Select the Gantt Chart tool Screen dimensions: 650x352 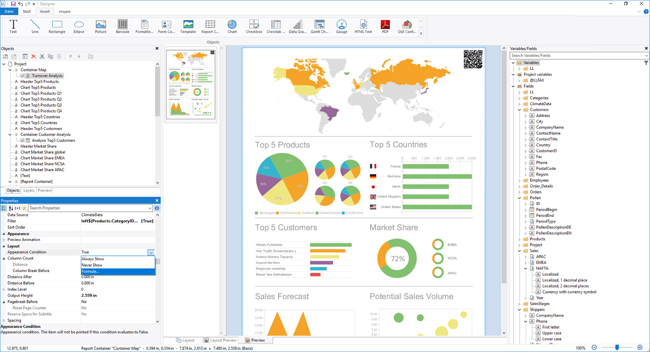(319, 27)
